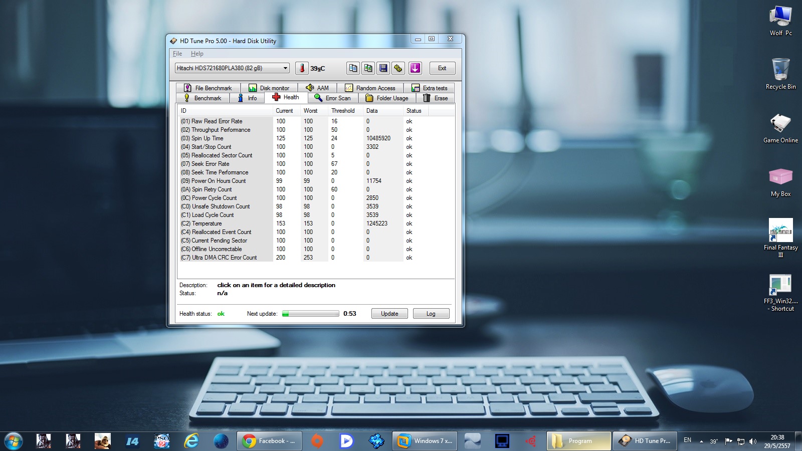Click the purple down-arrow toolbar icon
This screenshot has height=451, width=802.
[x=415, y=68]
